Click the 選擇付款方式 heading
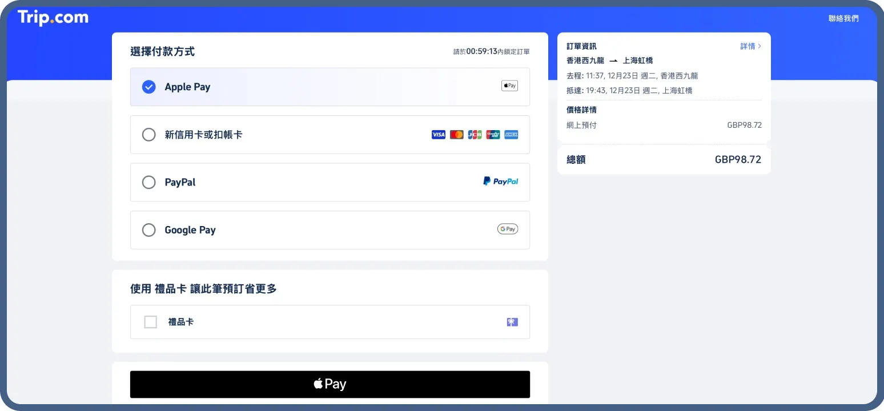Screen dimensions: 884x411 (x=162, y=51)
